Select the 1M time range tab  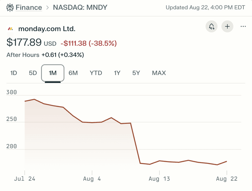(x=52, y=73)
